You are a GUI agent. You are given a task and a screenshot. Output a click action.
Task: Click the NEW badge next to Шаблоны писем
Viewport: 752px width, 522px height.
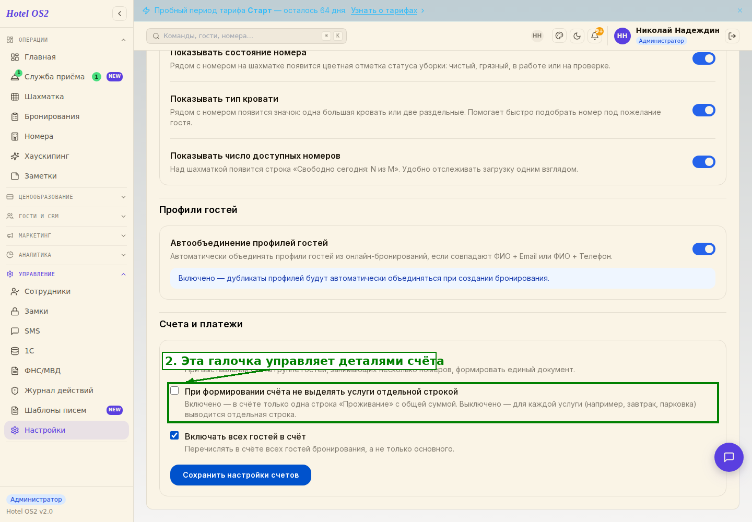coord(114,410)
